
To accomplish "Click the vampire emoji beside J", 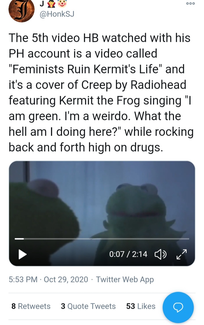I will [51, 4].
